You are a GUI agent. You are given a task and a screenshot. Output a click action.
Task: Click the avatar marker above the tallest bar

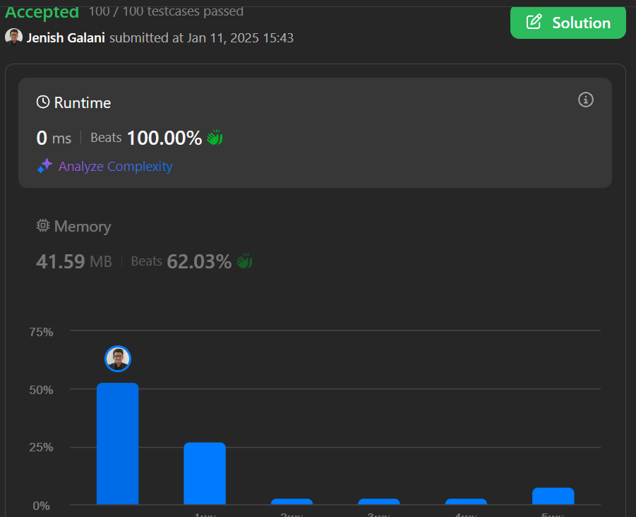(x=118, y=359)
